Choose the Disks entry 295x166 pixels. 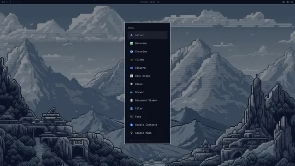pos(147,84)
